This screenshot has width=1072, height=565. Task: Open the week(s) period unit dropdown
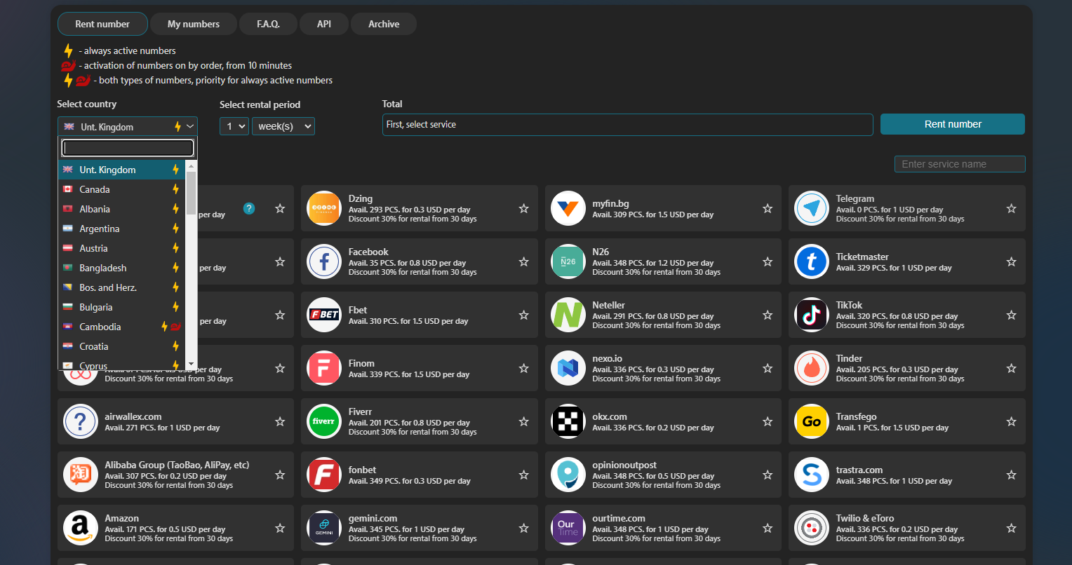[283, 126]
